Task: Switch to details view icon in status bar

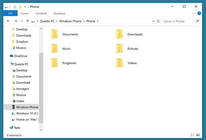Action: tap(192, 135)
